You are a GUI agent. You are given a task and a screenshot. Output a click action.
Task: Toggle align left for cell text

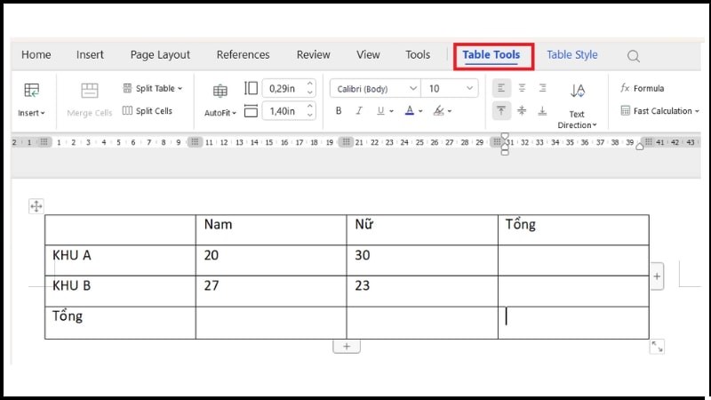(x=501, y=88)
